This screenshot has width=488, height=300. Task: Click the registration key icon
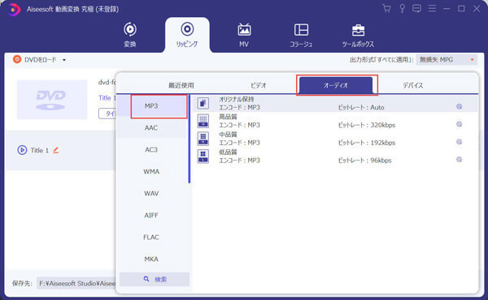[x=402, y=9]
